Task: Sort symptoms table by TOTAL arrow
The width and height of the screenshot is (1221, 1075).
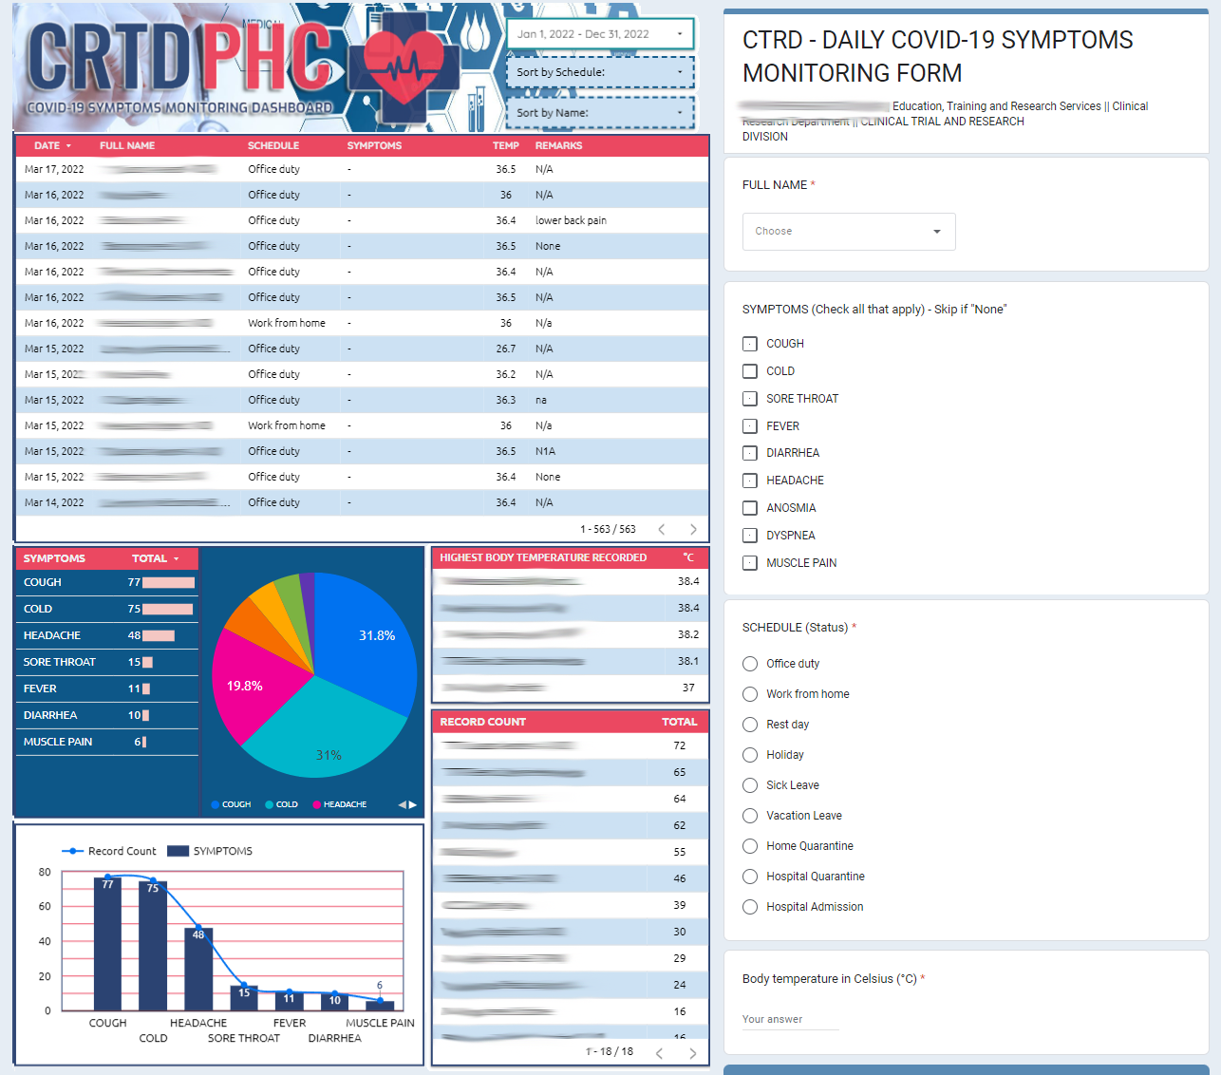Action: (176, 558)
